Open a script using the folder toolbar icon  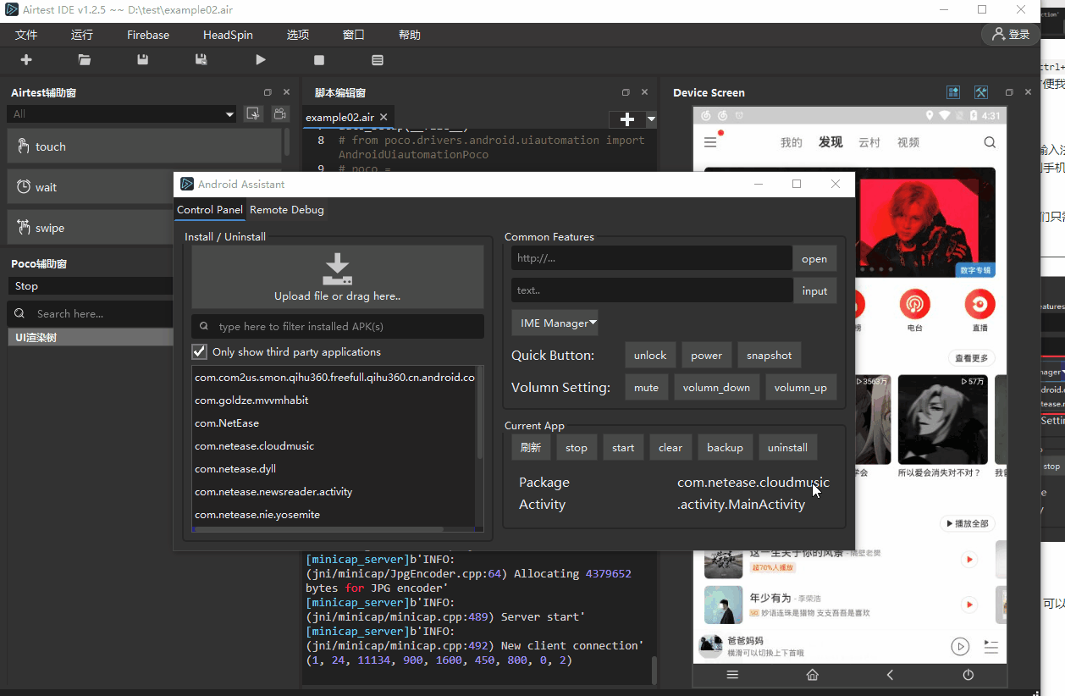[85, 60]
